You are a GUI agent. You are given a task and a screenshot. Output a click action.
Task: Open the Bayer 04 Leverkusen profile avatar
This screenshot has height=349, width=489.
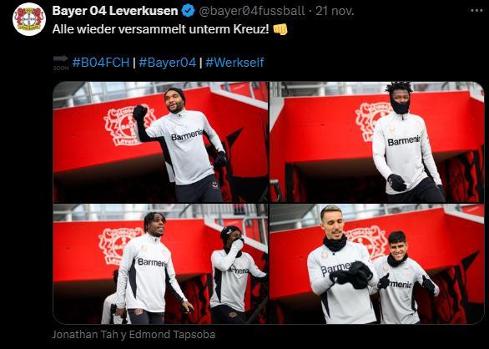click(29, 19)
